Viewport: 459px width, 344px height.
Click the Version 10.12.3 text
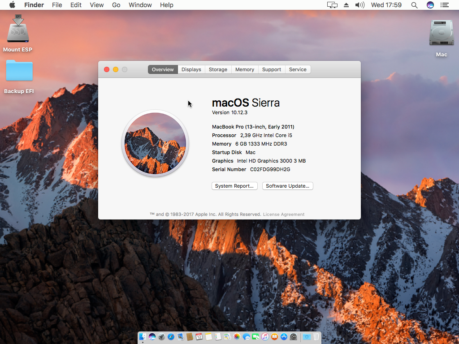point(230,112)
